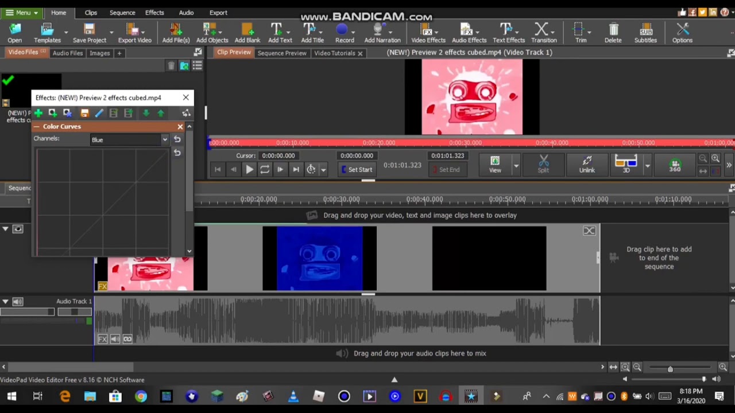Switch the bin to list view icon
The width and height of the screenshot is (735, 413).
(x=197, y=66)
